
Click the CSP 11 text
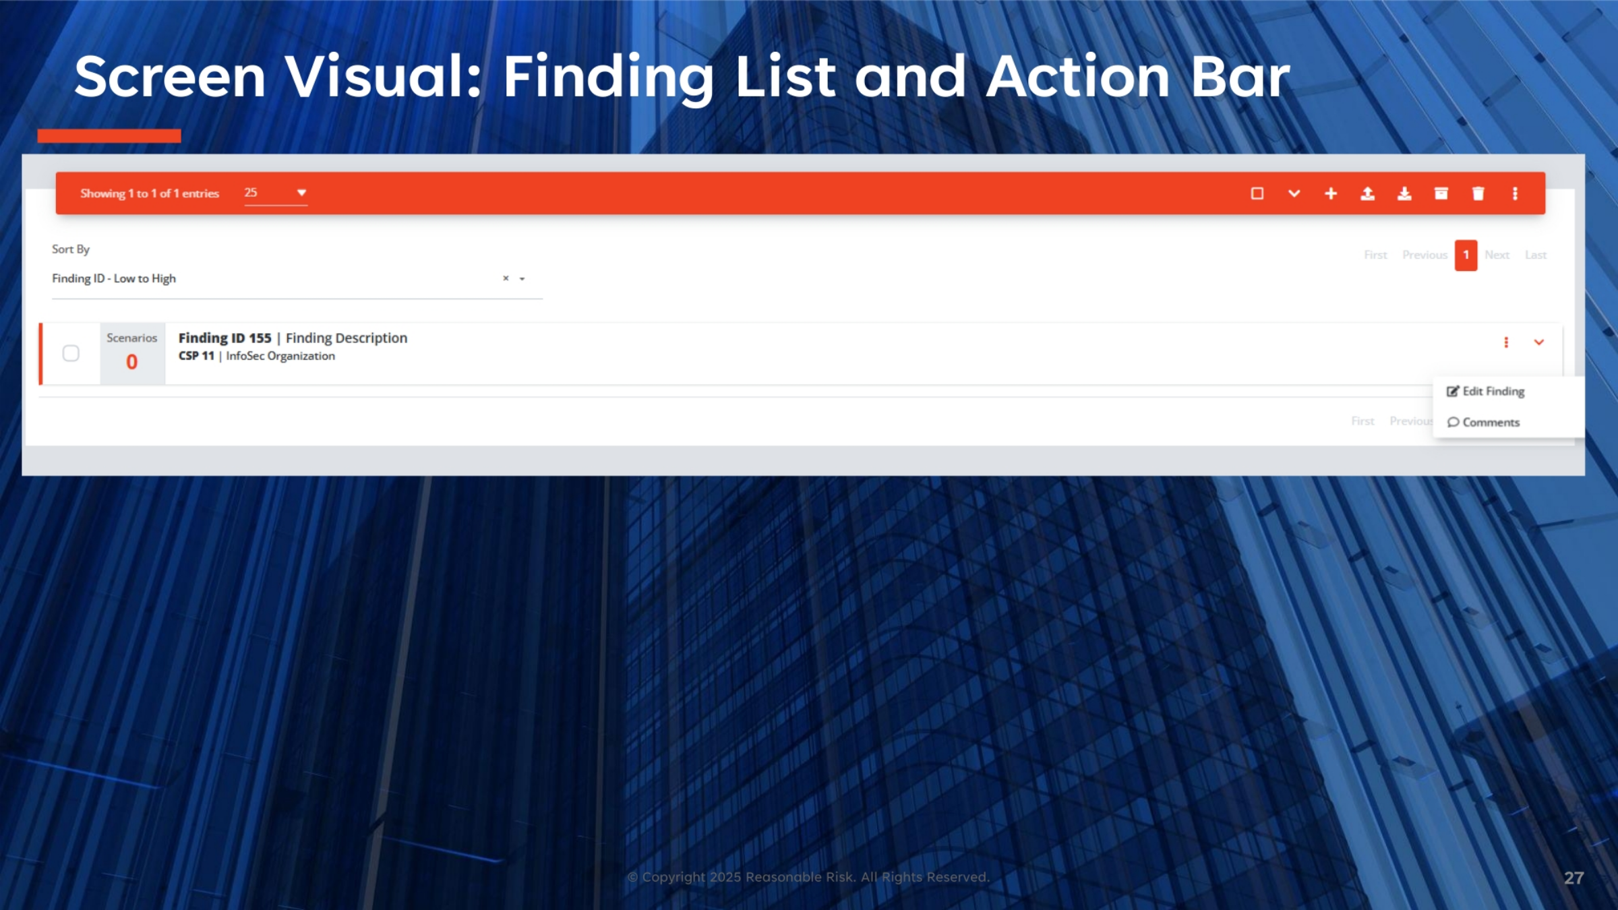point(196,356)
